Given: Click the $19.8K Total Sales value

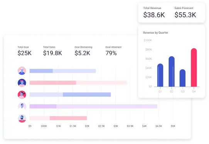Looking at the screenshot, I should click(52, 53).
